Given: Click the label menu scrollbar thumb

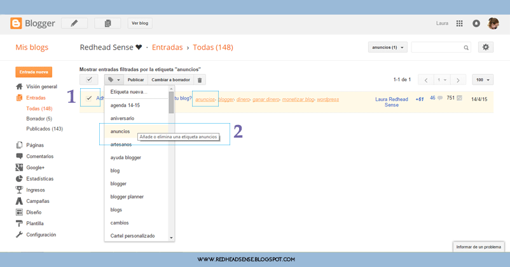Looking at the screenshot, I should [x=171, y=103].
